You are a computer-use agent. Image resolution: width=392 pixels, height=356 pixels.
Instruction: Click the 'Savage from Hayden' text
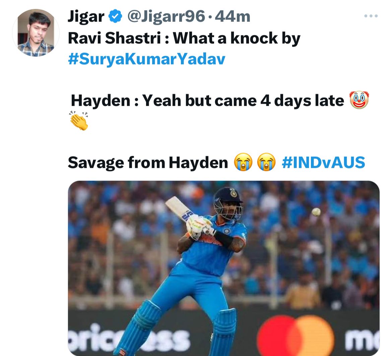[x=148, y=162]
